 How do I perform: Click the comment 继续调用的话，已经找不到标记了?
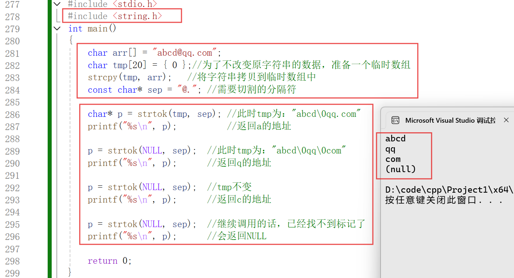[x=286, y=224]
